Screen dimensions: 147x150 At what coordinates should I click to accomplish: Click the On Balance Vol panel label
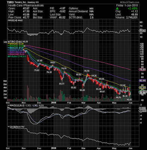coord(17,127)
